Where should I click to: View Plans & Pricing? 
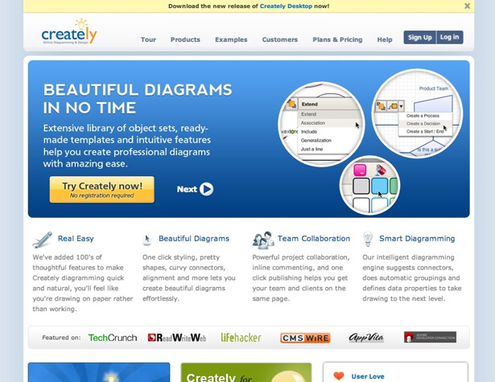pos(337,39)
